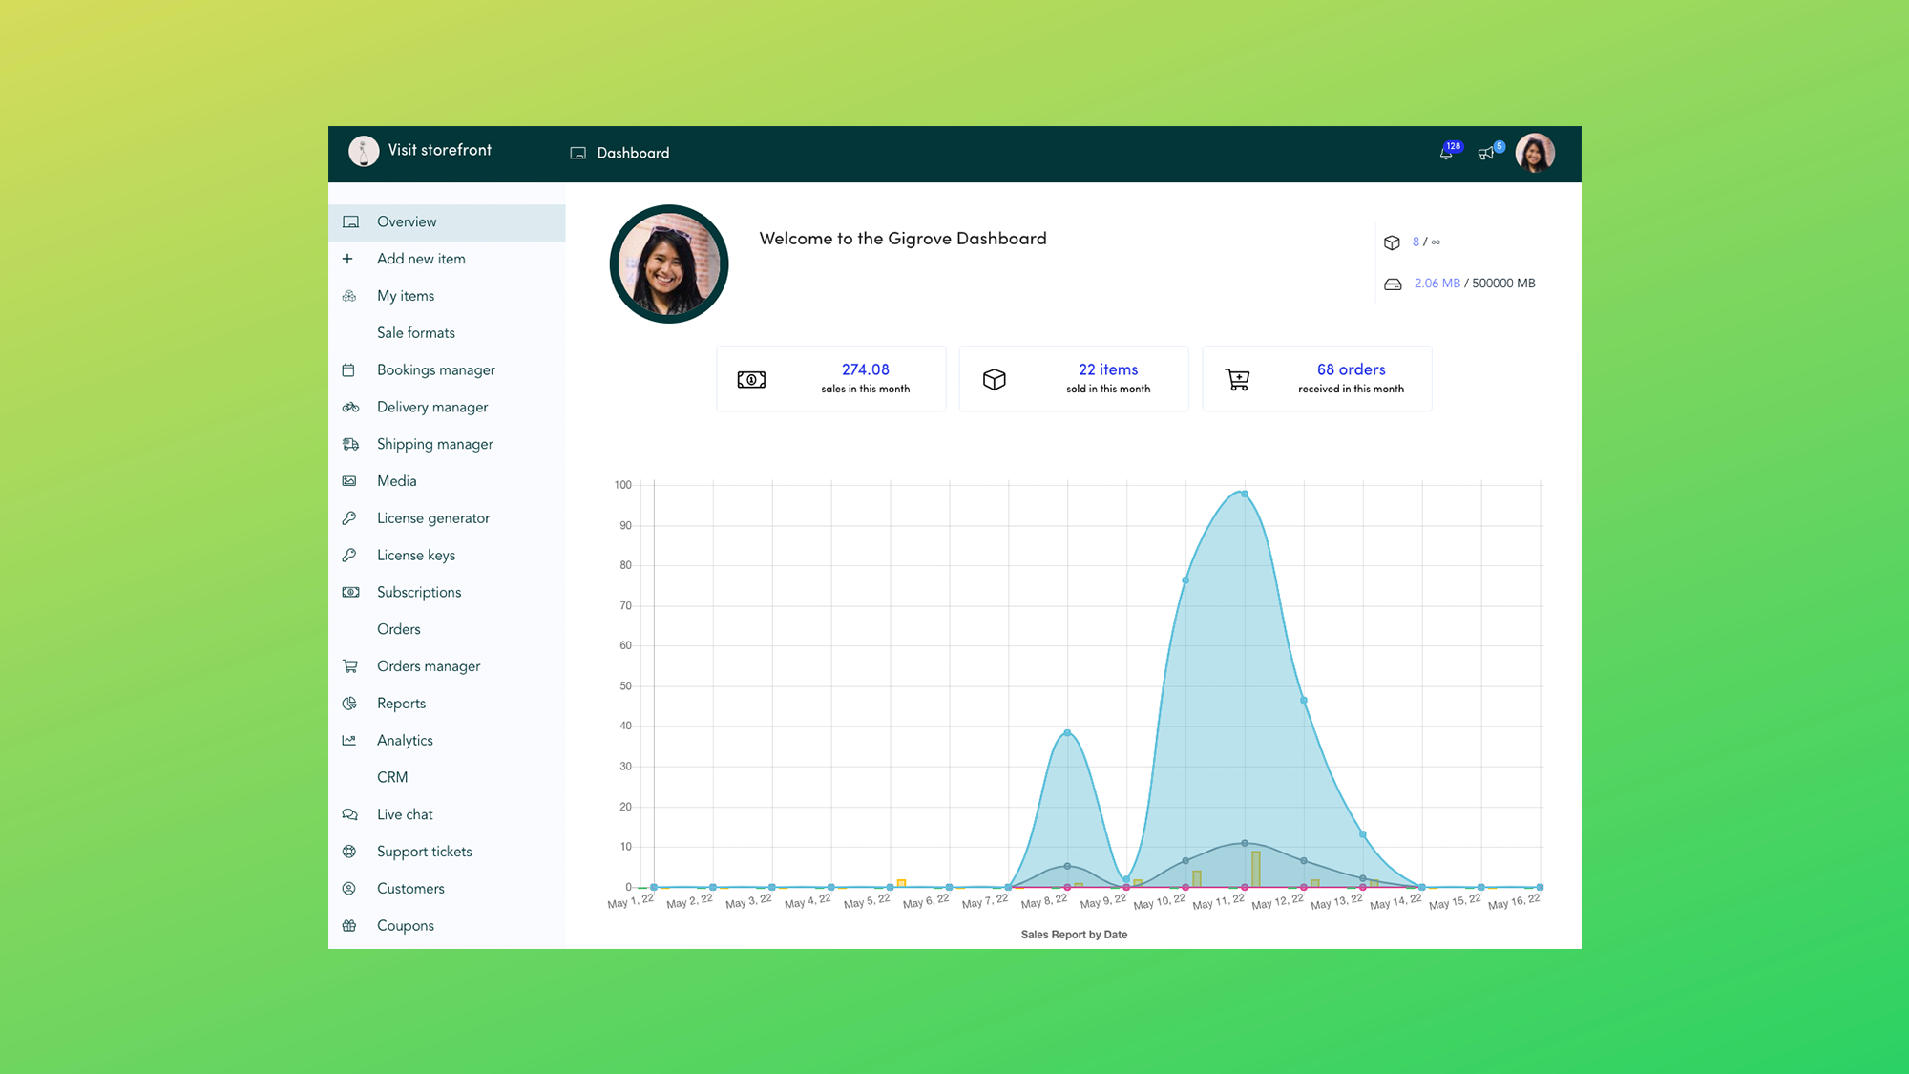Open Bookings manager
The height and width of the screenshot is (1074, 1909).
click(x=436, y=370)
